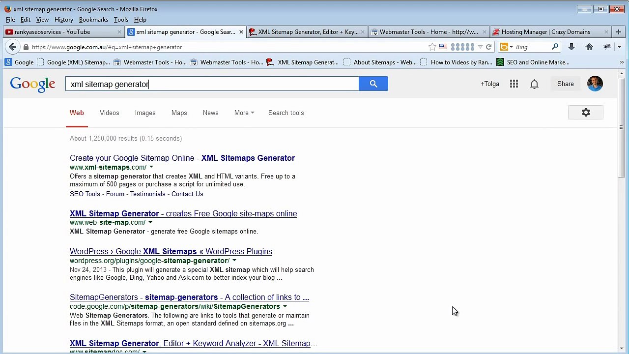
Task: Open the SEO and Online Marke... bookmark
Action: [533, 62]
